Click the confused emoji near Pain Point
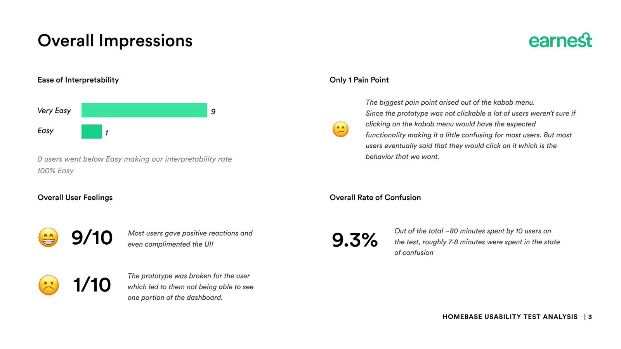Image resolution: width=621 pixels, height=349 pixels. tap(340, 129)
